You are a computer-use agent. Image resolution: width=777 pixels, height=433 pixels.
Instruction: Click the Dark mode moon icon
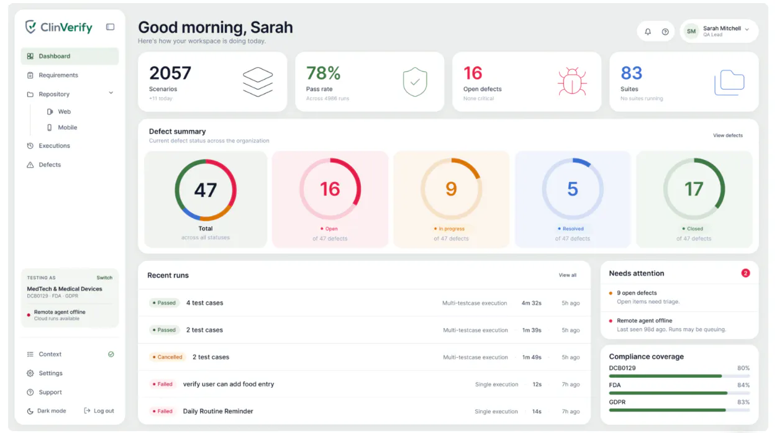coord(30,411)
